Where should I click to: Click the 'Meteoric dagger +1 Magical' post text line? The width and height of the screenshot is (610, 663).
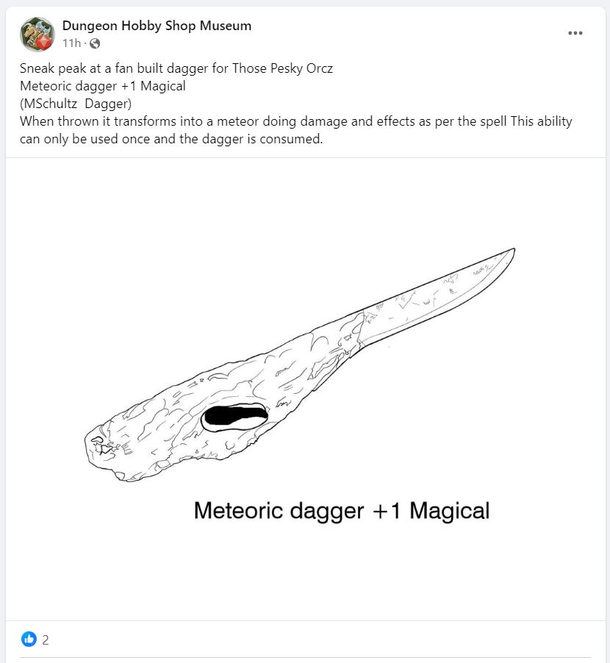pos(102,86)
